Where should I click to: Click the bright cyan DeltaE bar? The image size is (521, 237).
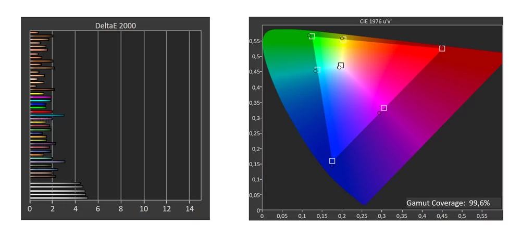click(40, 101)
